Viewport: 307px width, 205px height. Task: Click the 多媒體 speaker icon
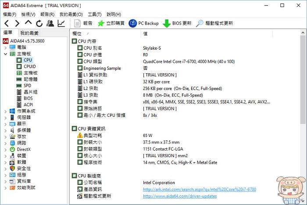[12, 130]
